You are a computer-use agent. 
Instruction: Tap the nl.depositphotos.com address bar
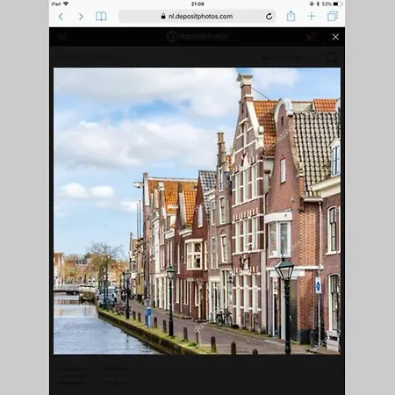[197, 17]
